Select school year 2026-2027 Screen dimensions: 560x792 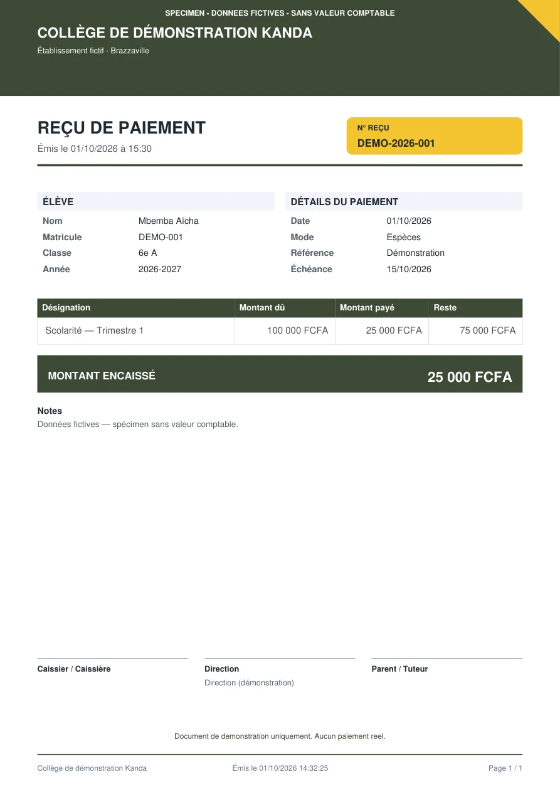click(x=160, y=269)
